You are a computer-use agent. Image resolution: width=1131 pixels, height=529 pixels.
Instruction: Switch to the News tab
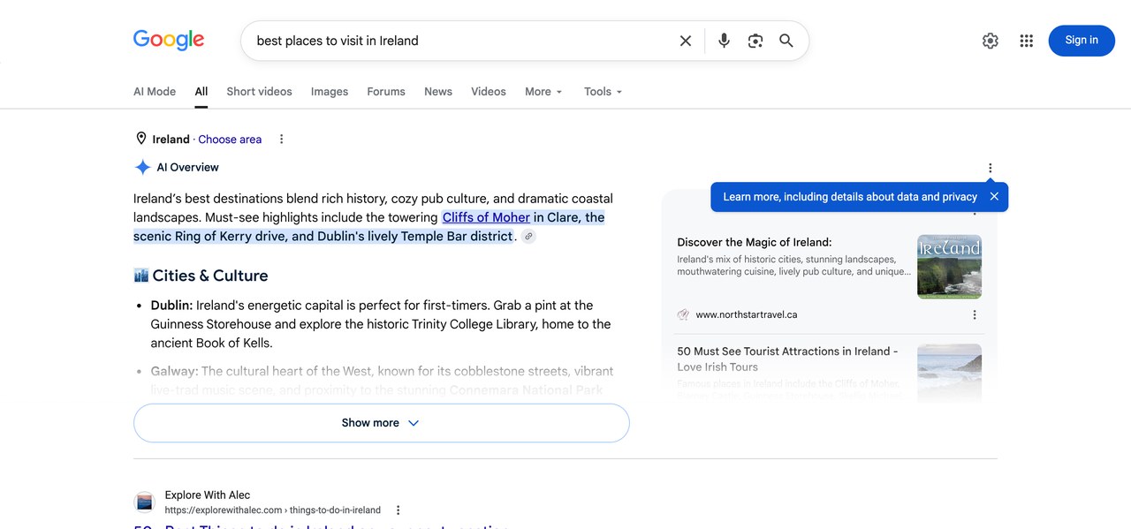click(438, 91)
